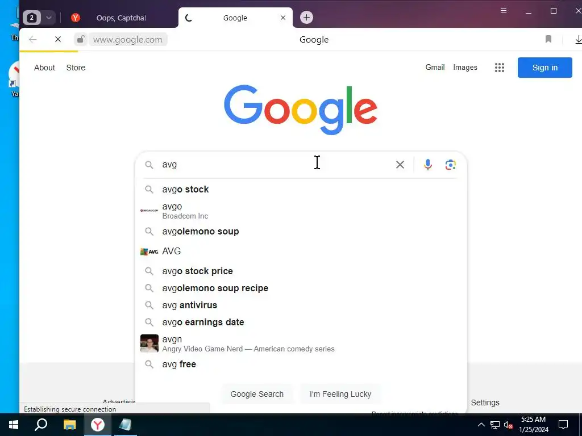Open Windows taskbar search
Viewport: 582px width, 436px height.
(x=41, y=425)
